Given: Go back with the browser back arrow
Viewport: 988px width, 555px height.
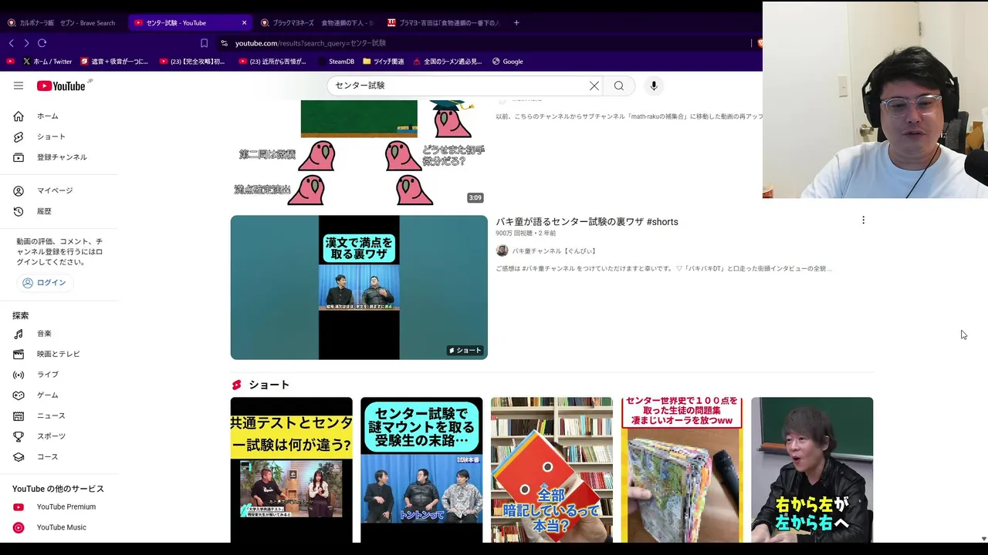Looking at the screenshot, I should pyautogui.click(x=11, y=43).
